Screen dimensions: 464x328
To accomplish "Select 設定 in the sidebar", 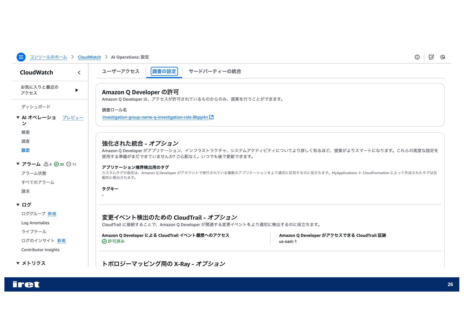I will tap(26, 150).
